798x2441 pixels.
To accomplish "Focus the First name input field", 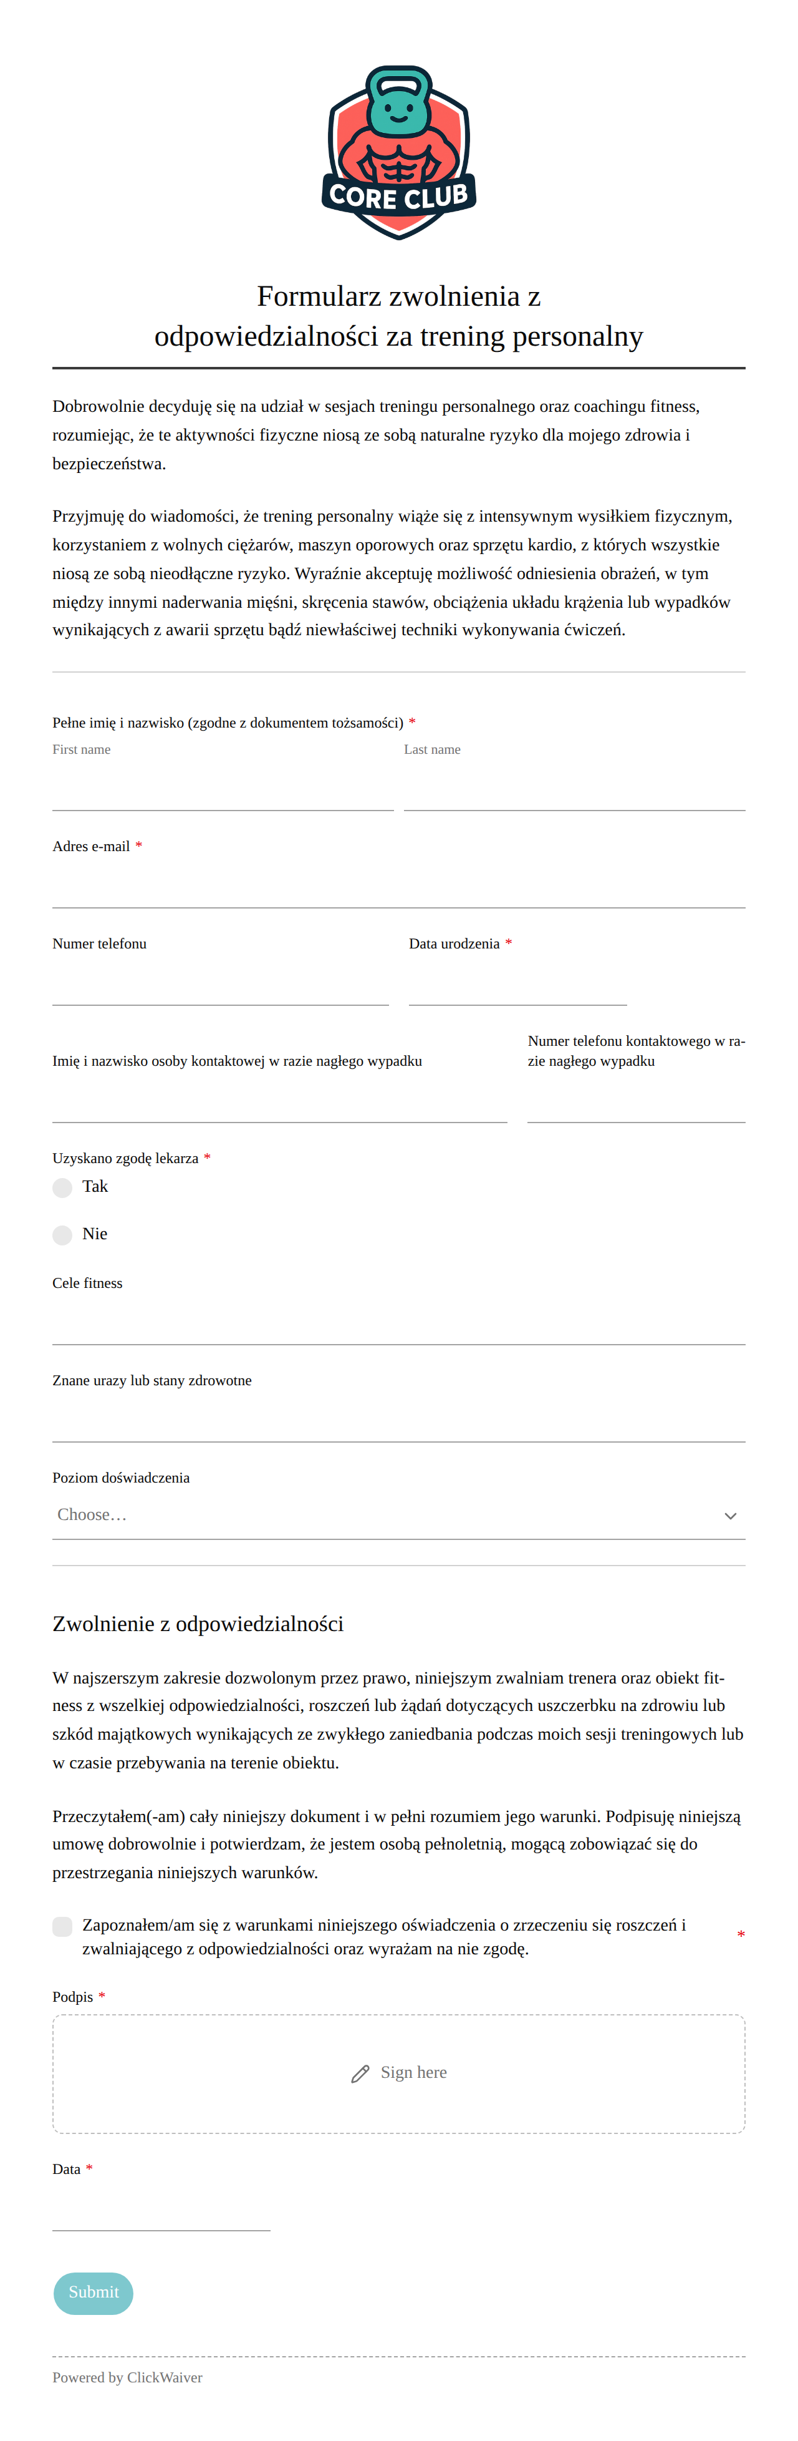I will click(223, 789).
